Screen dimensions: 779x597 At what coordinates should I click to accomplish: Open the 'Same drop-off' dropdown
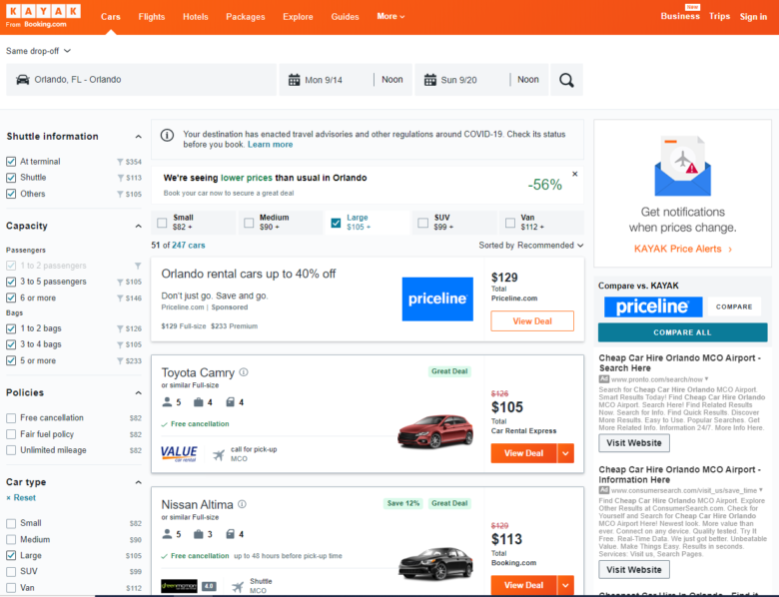pyautogui.click(x=38, y=51)
